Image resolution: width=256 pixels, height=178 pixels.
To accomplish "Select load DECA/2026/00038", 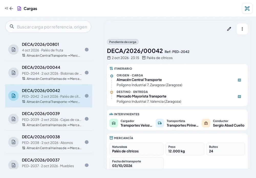I will (49, 142).
